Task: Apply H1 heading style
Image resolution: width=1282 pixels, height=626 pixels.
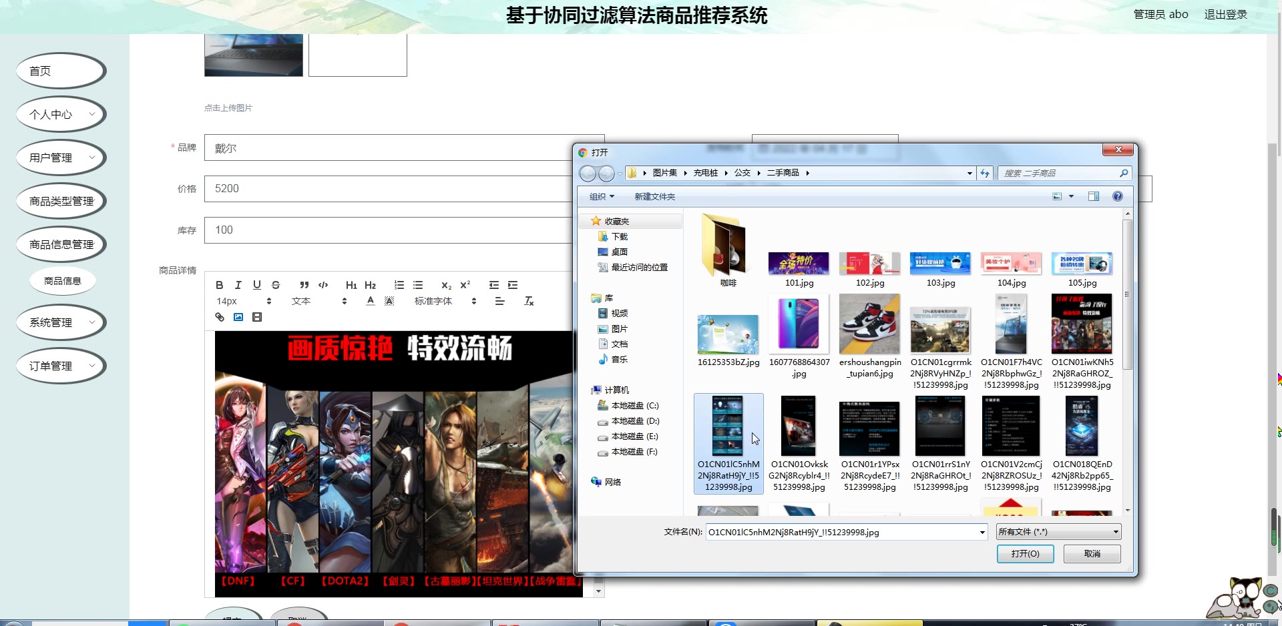Action: click(x=351, y=285)
